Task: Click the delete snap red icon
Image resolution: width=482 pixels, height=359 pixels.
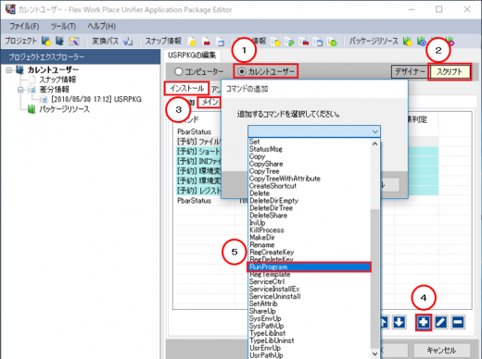Action: pos(207,42)
